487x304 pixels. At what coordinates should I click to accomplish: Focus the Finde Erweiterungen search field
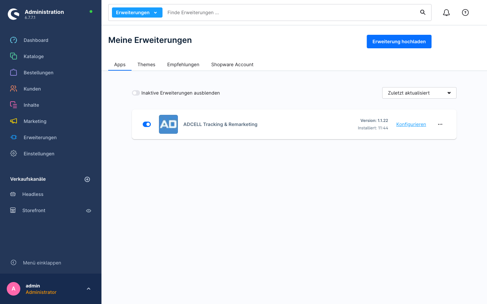tap(291, 12)
